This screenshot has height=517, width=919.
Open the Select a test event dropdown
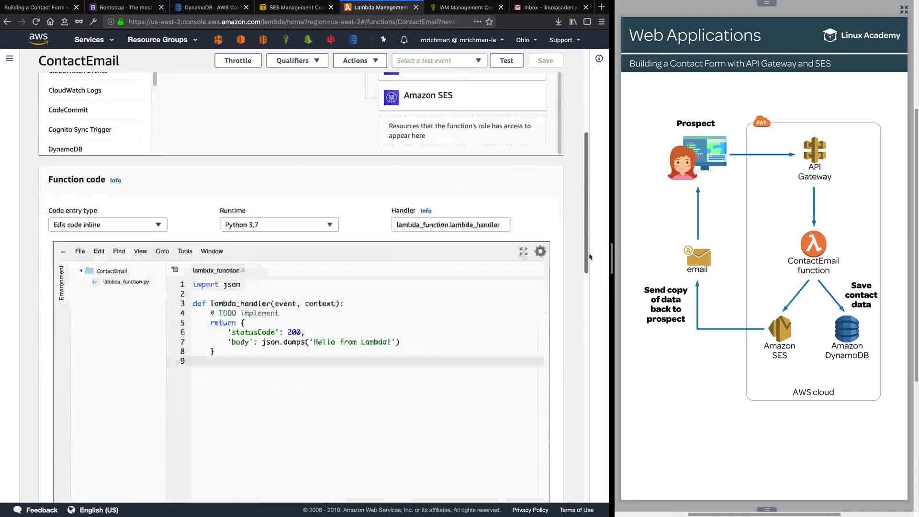(439, 60)
